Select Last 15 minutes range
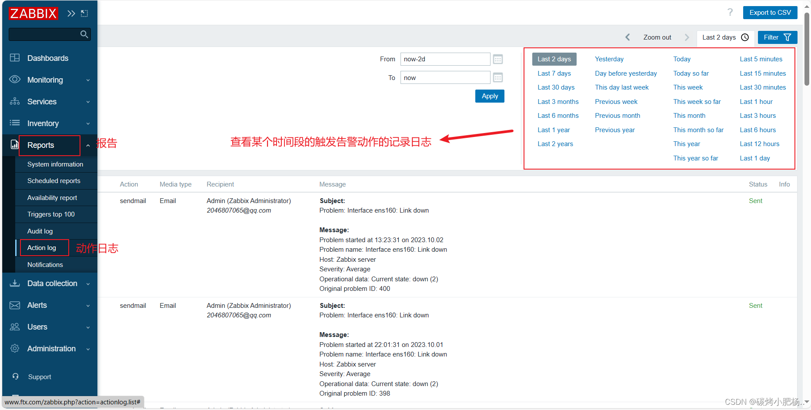The height and width of the screenshot is (410, 811). pos(763,73)
